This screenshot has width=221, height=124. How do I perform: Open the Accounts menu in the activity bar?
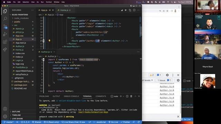pyautogui.click(x=5, y=109)
